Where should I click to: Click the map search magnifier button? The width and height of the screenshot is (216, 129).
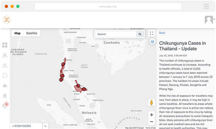(x=140, y=34)
